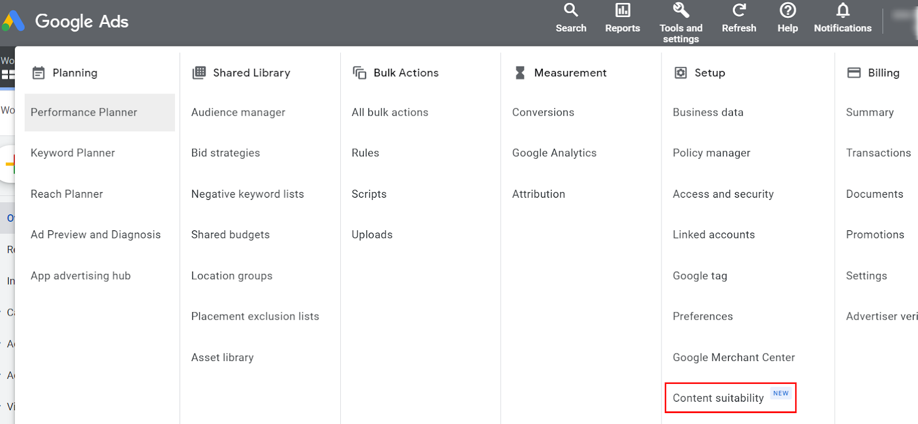Open the Notifications bell icon
This screenshot has width=918, height=424.
click(843, 10)
